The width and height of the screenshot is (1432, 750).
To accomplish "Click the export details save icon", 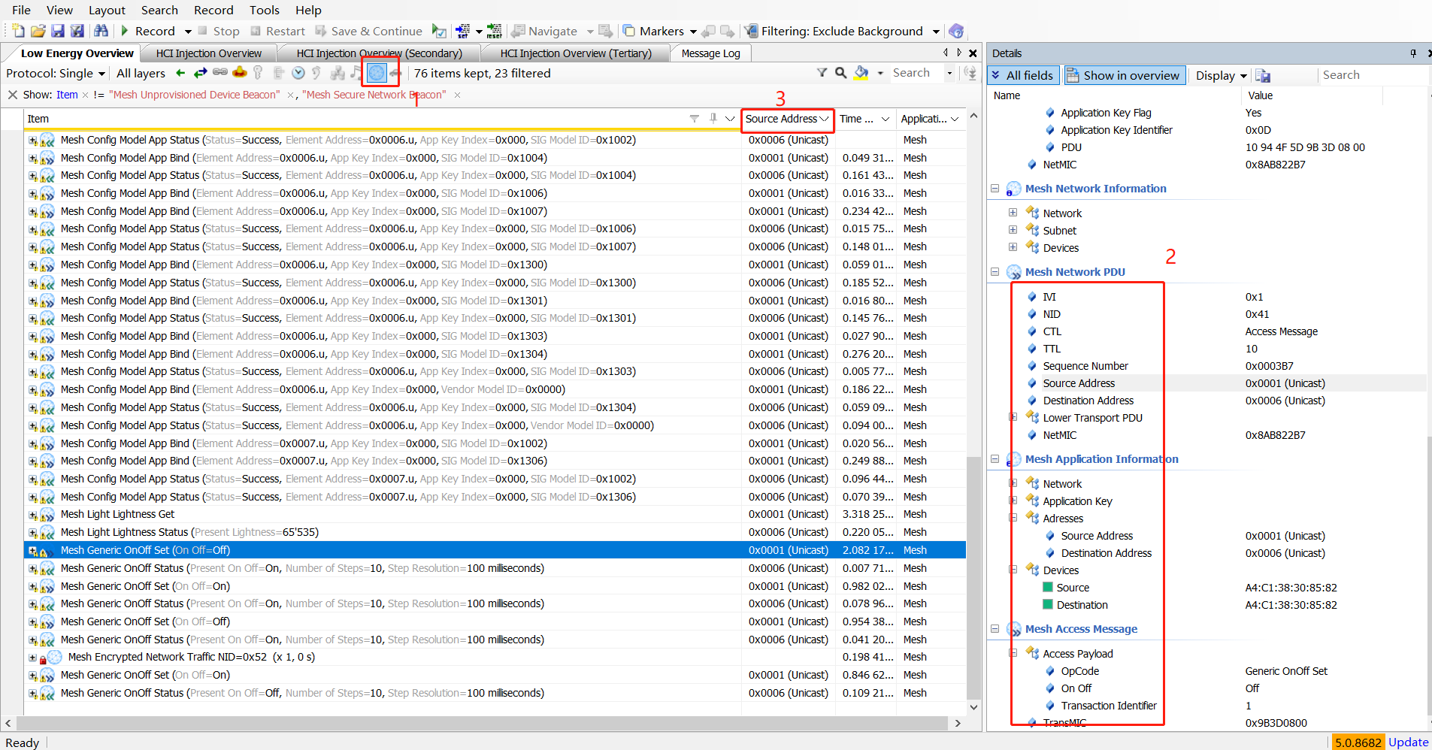I will click(x=1263, y=75).
